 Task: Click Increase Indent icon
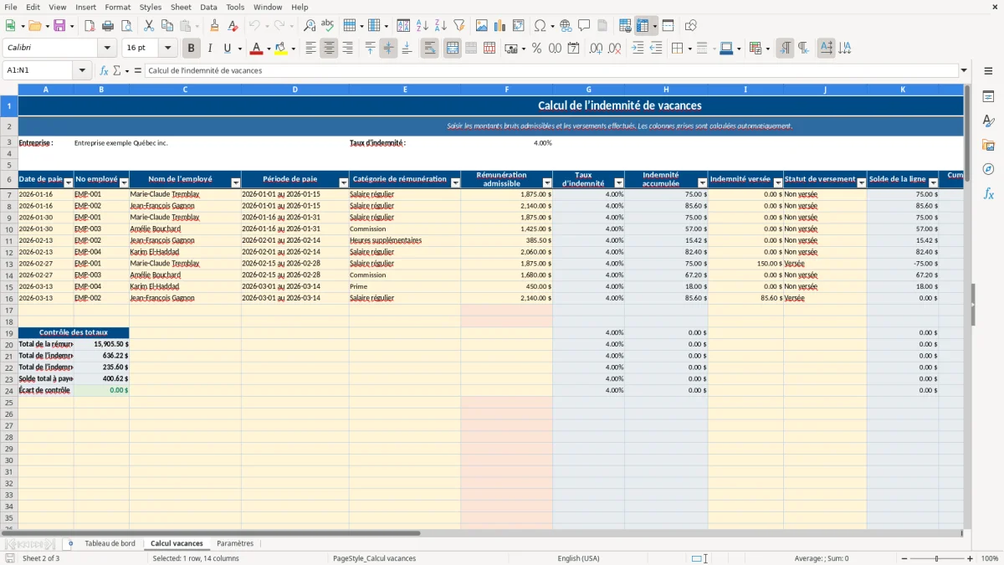click(x=638, y=49)
